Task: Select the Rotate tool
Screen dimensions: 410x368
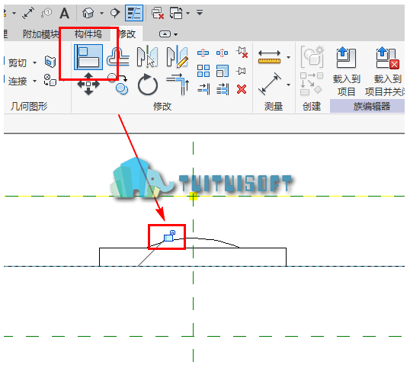Action: pos(148,85)
